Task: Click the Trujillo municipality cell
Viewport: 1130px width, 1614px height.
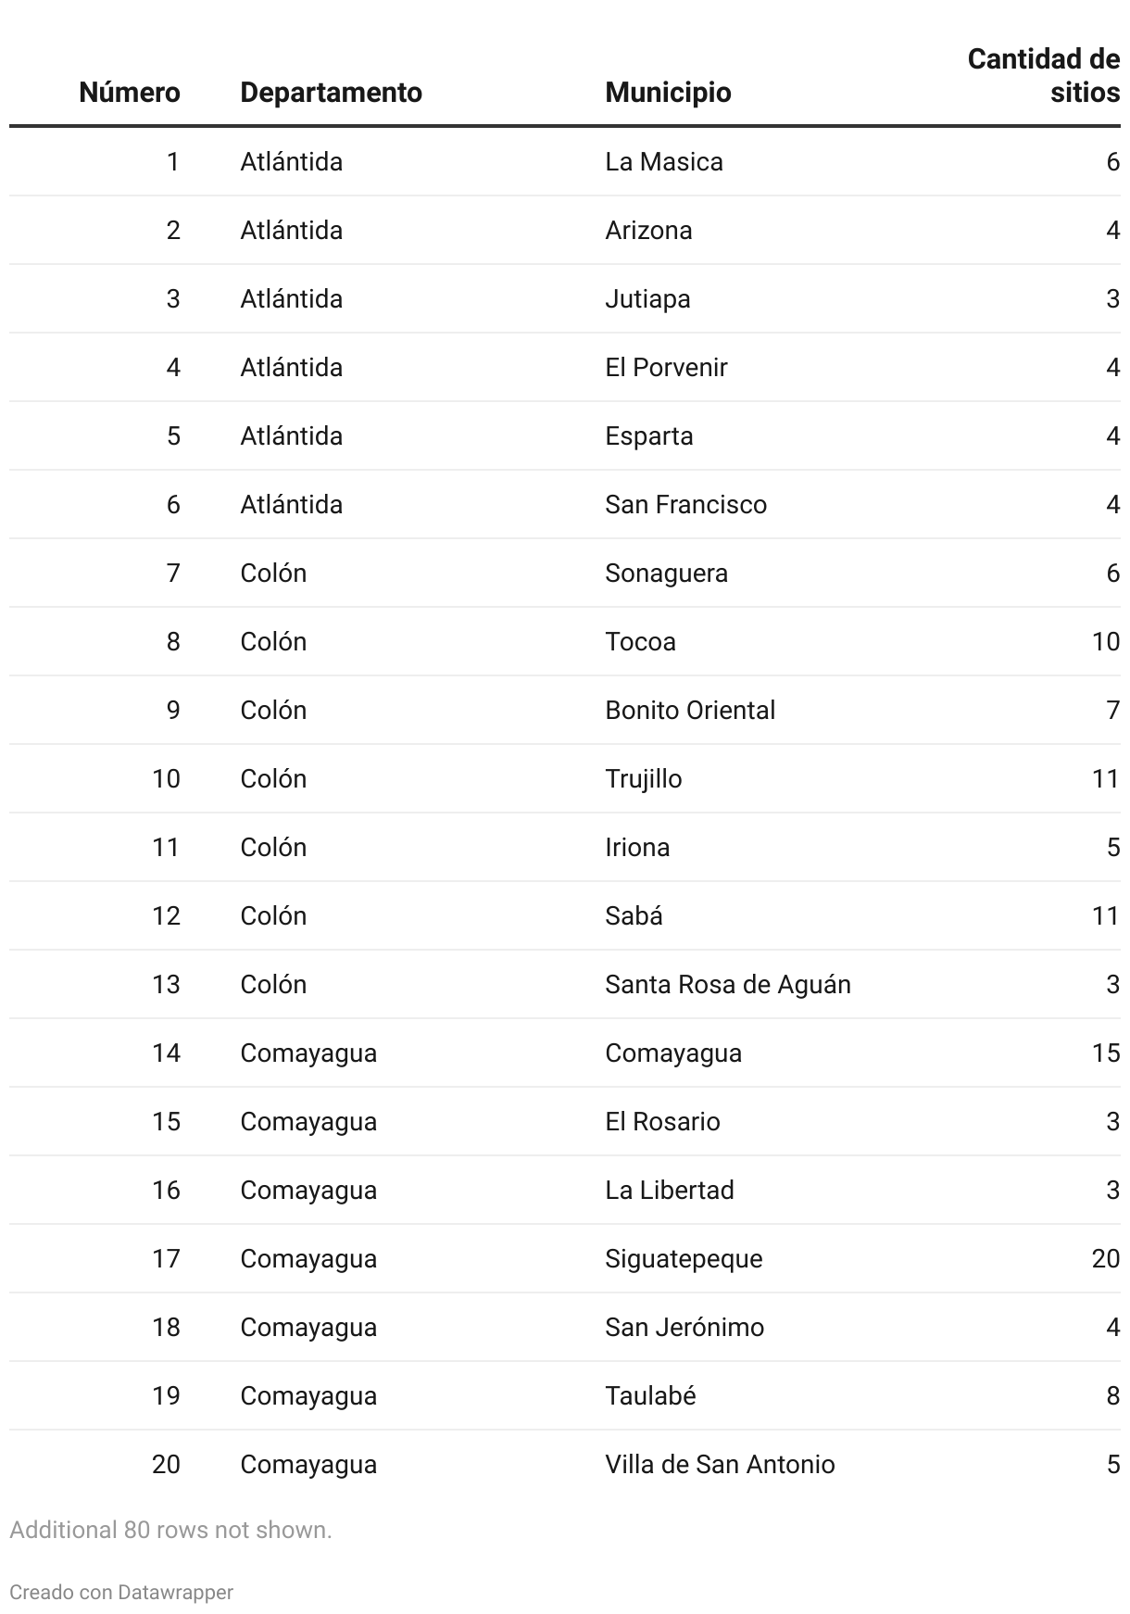Action: tap(643, 779)
